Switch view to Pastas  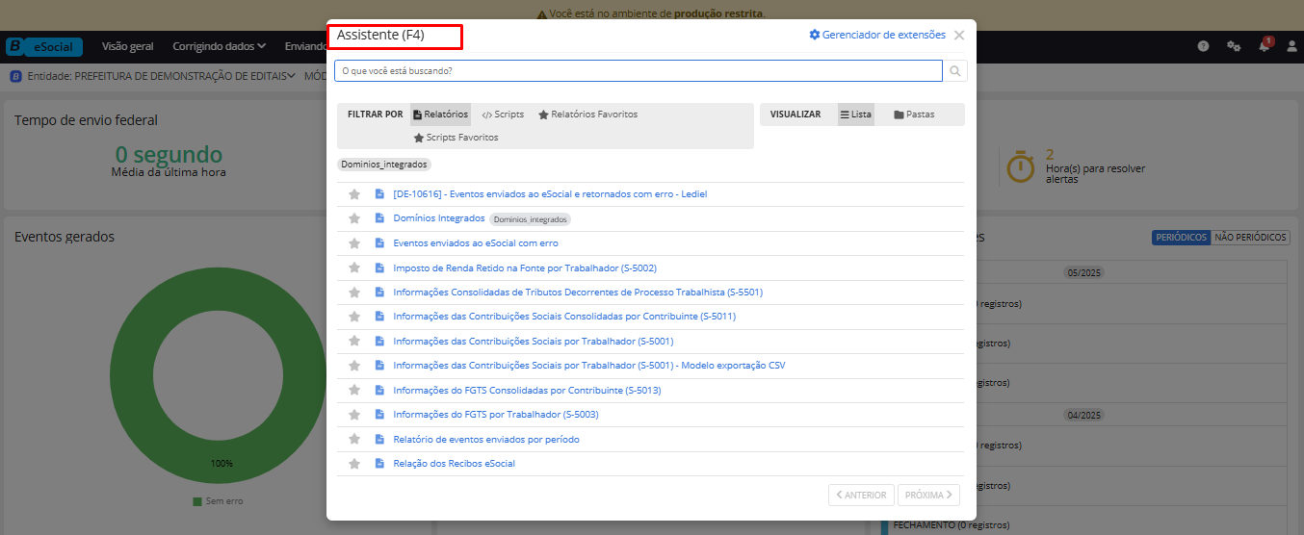(x=914, y=115)
